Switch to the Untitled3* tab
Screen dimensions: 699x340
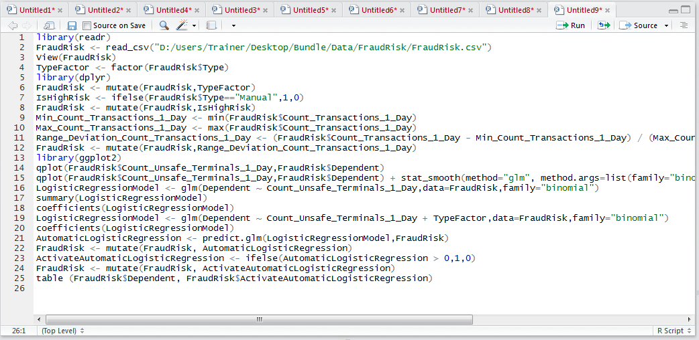pyautogui.click(x=241, y=10)
